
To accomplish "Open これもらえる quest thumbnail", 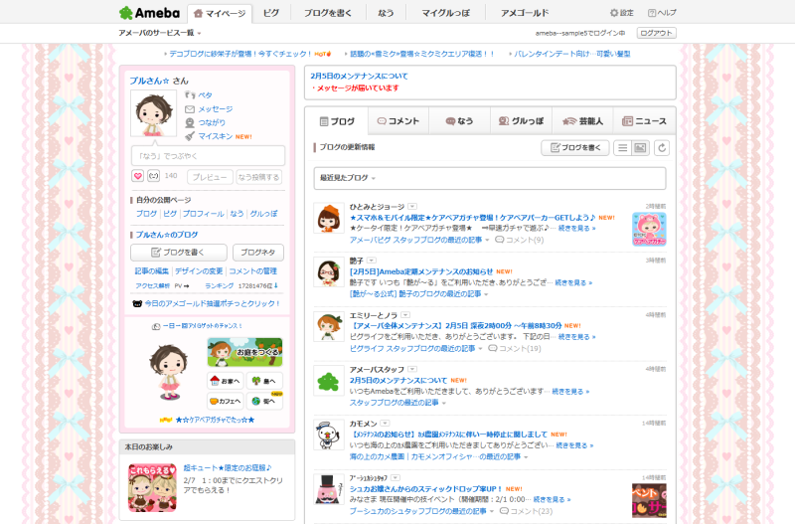I will point(152,487).
